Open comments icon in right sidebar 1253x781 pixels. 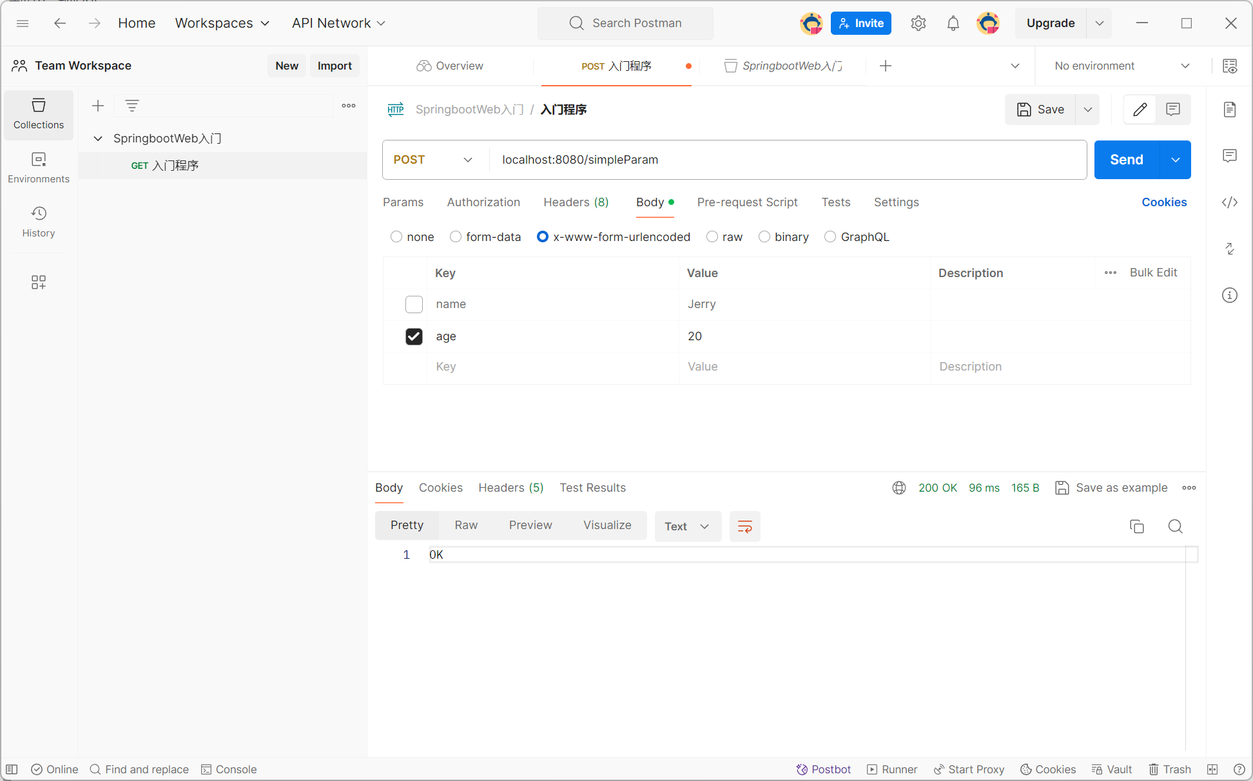coord(1230,156)
